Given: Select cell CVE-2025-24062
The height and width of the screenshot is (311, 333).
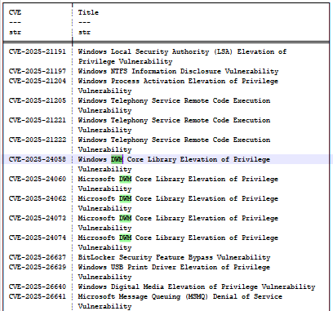Looking at the screenshot, I should click(38, 198).
